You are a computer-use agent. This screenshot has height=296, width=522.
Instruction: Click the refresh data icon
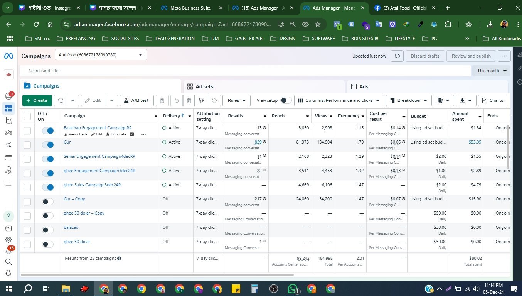click(397, 56)
